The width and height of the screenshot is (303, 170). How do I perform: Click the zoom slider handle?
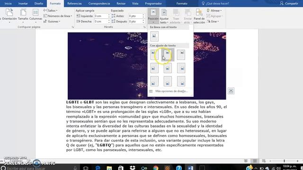click(x=284, y=161)
